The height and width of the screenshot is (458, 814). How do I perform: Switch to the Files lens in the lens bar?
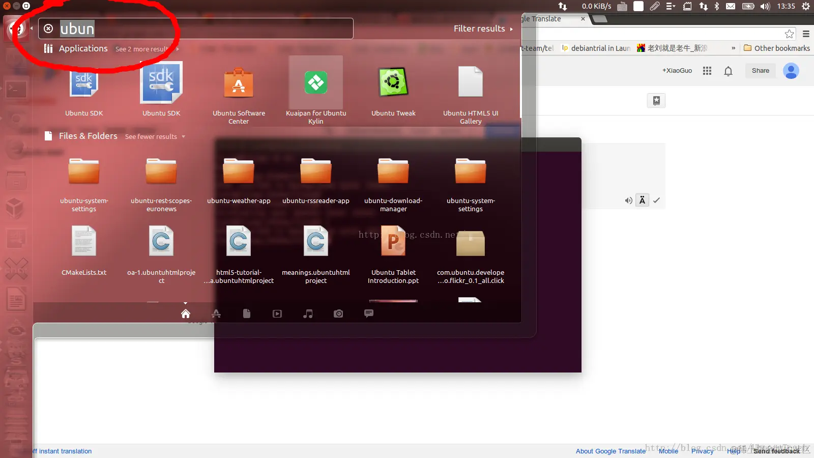(x=247, y=313)
